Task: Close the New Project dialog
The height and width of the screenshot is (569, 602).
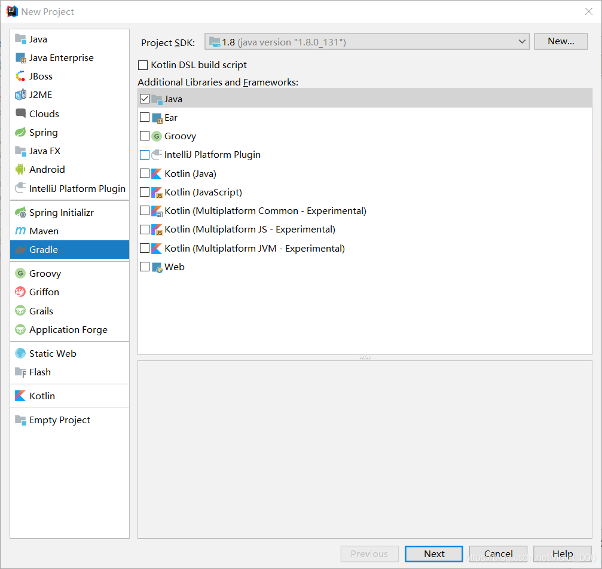Action: point(589,11)
